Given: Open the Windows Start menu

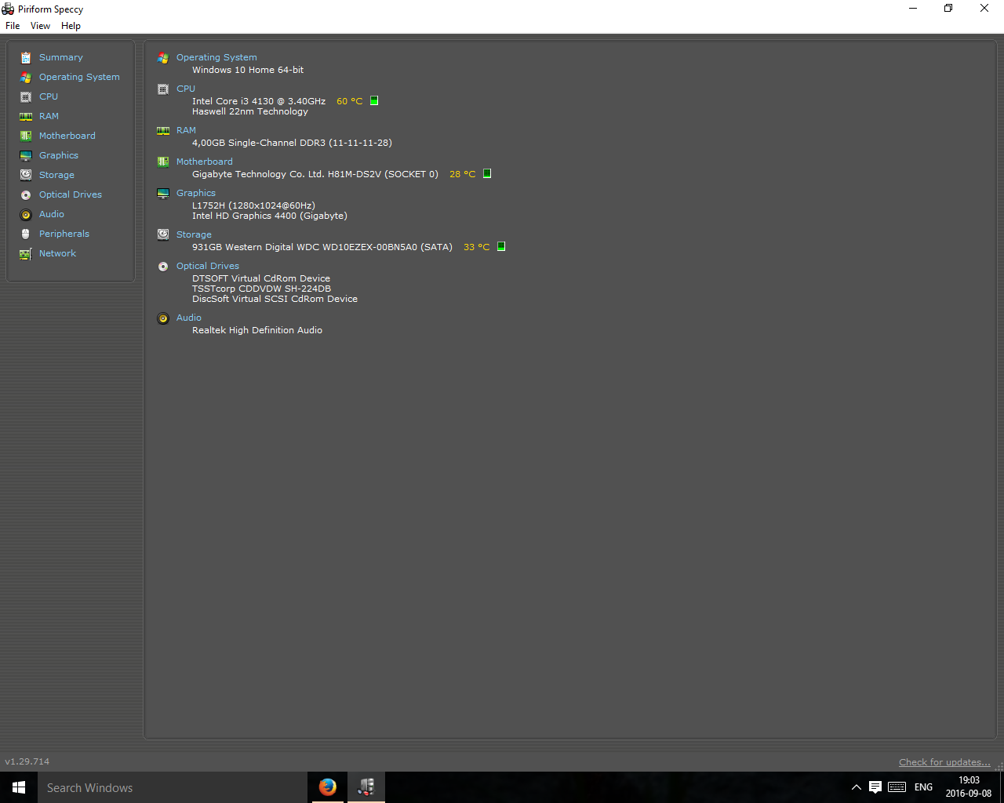Looking at the screenshot, I should click(19, 787).
